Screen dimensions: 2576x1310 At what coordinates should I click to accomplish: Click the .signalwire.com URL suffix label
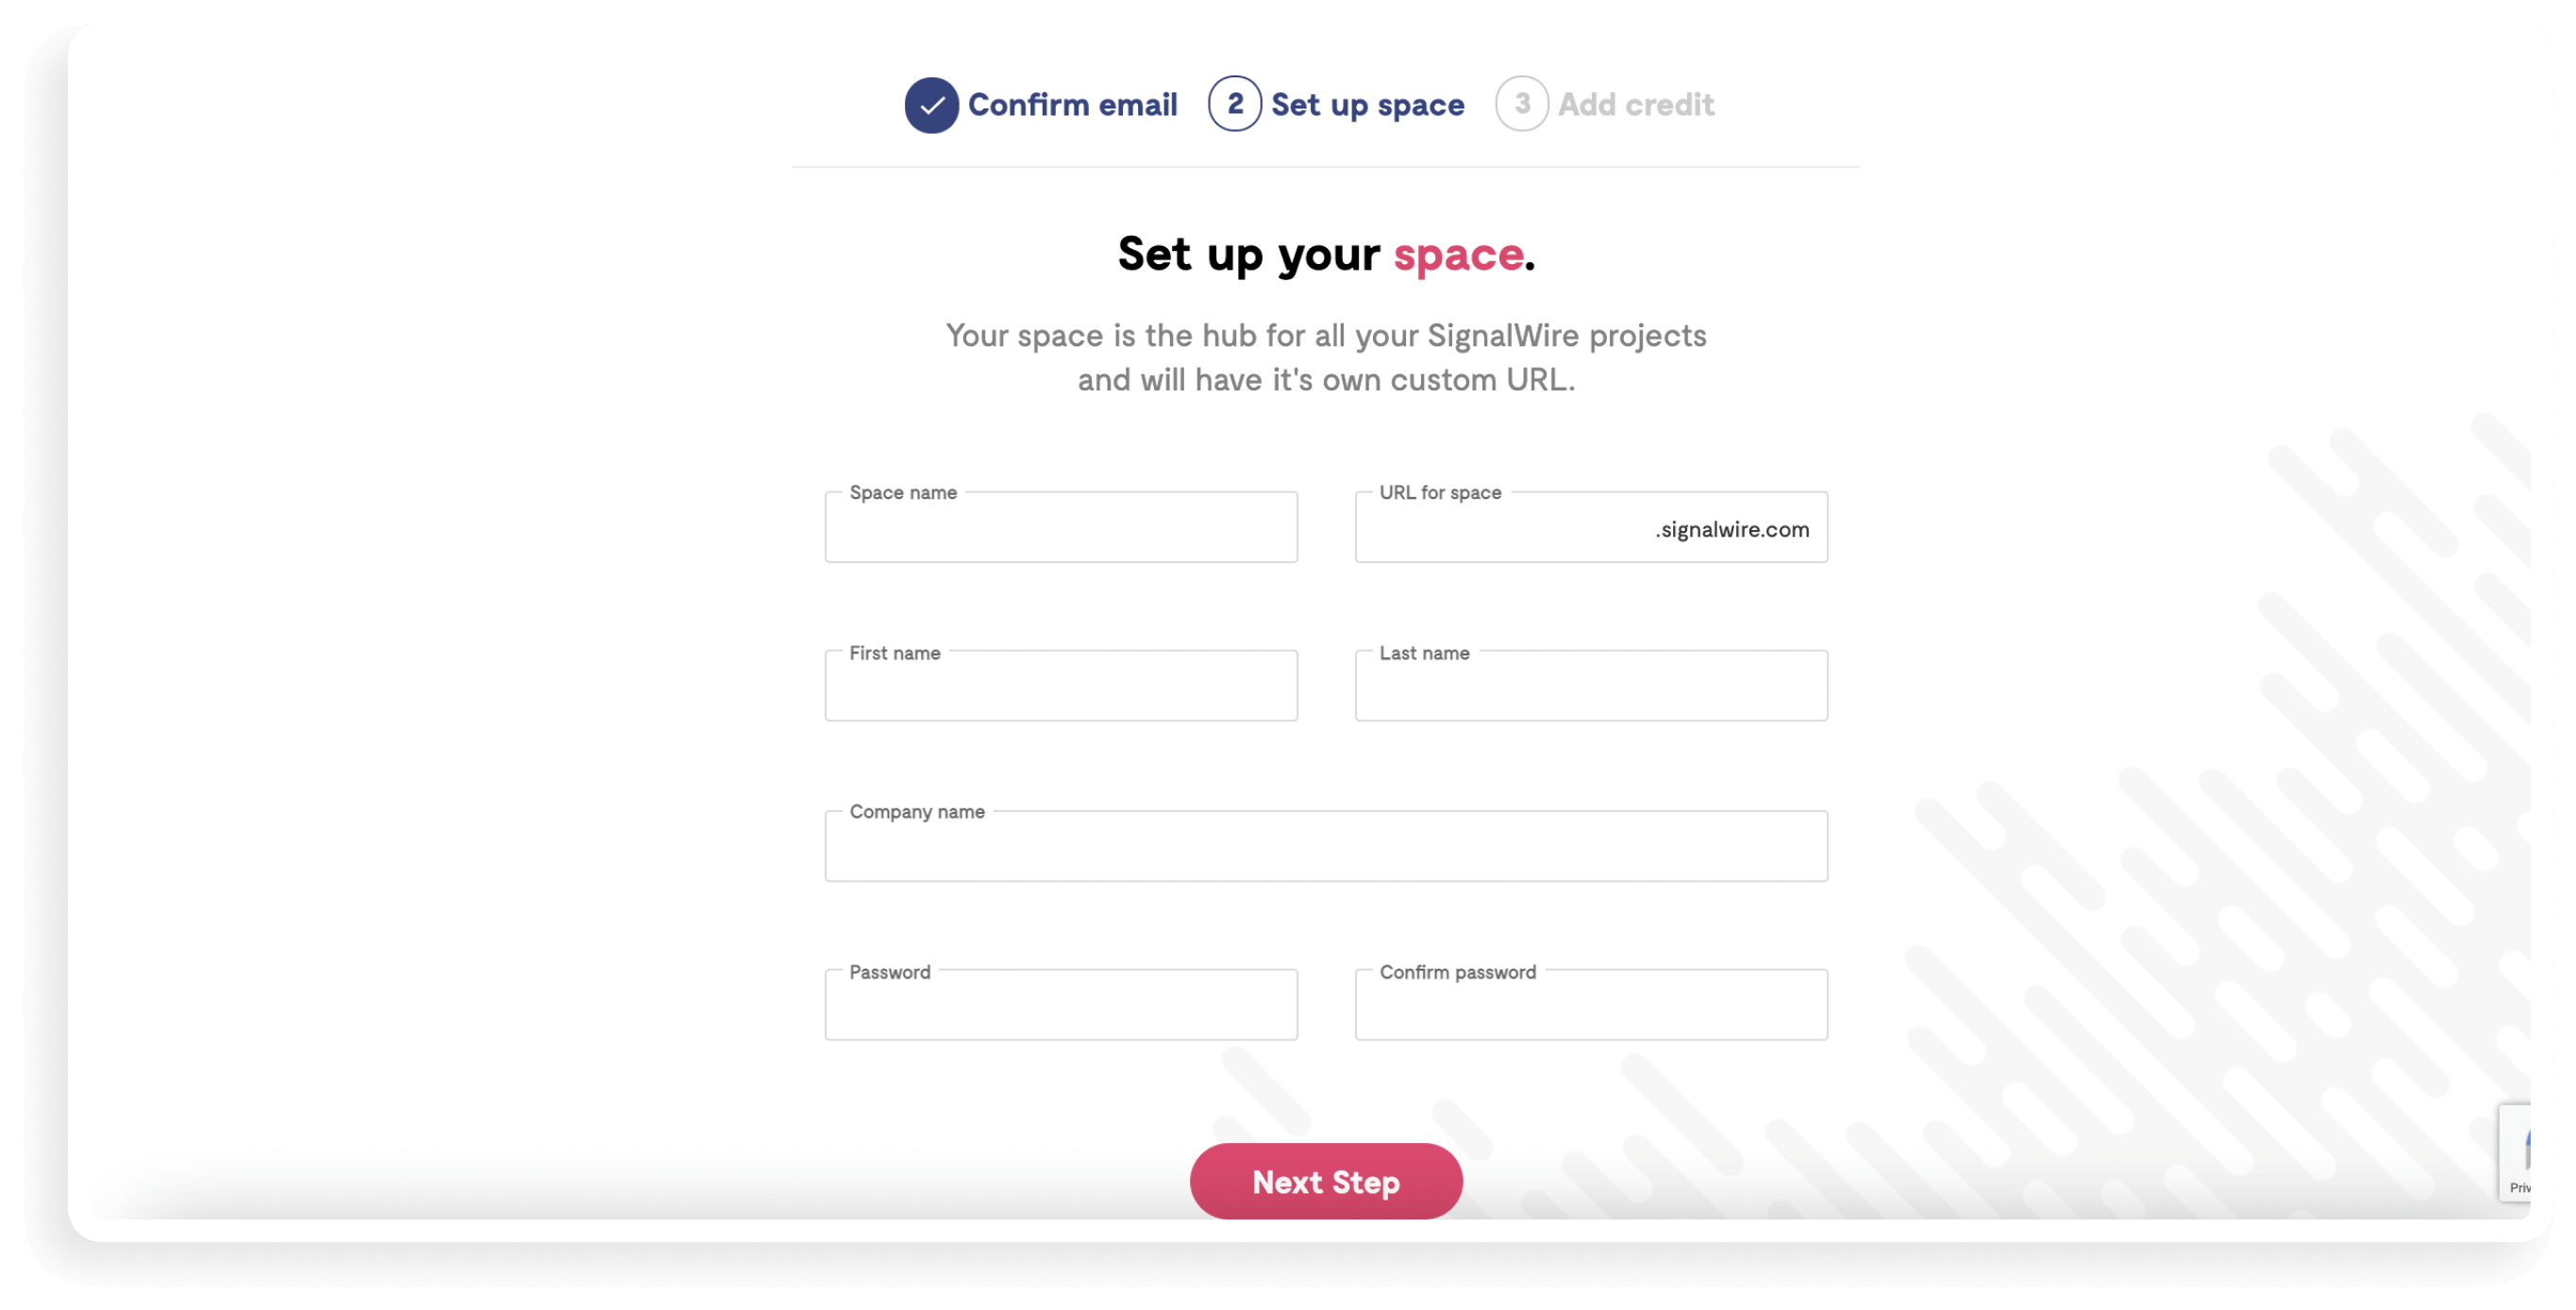point(1731,528)
